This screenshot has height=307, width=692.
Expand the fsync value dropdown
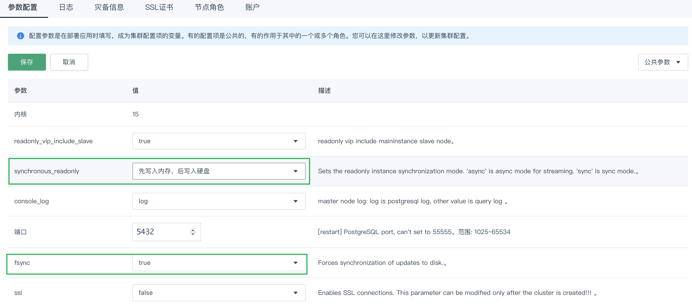pyautogui.click(x=219, y=263)
